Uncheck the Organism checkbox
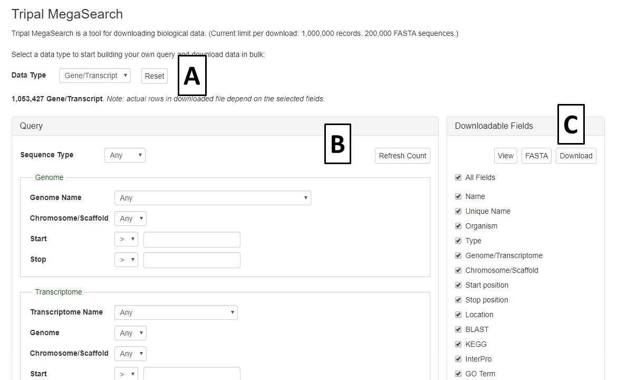The height and width of the screenshot is (380, 617). tap(458, 226)
